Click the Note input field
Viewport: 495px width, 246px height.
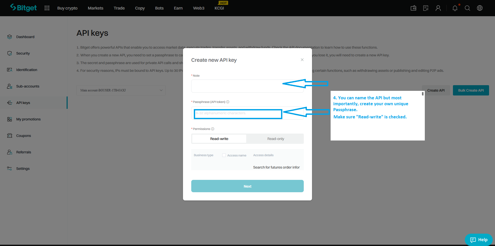[x=248, y=86]
